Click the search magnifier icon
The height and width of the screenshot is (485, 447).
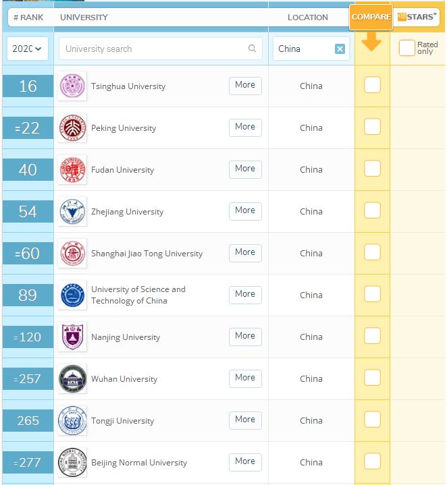click(253, 49)
